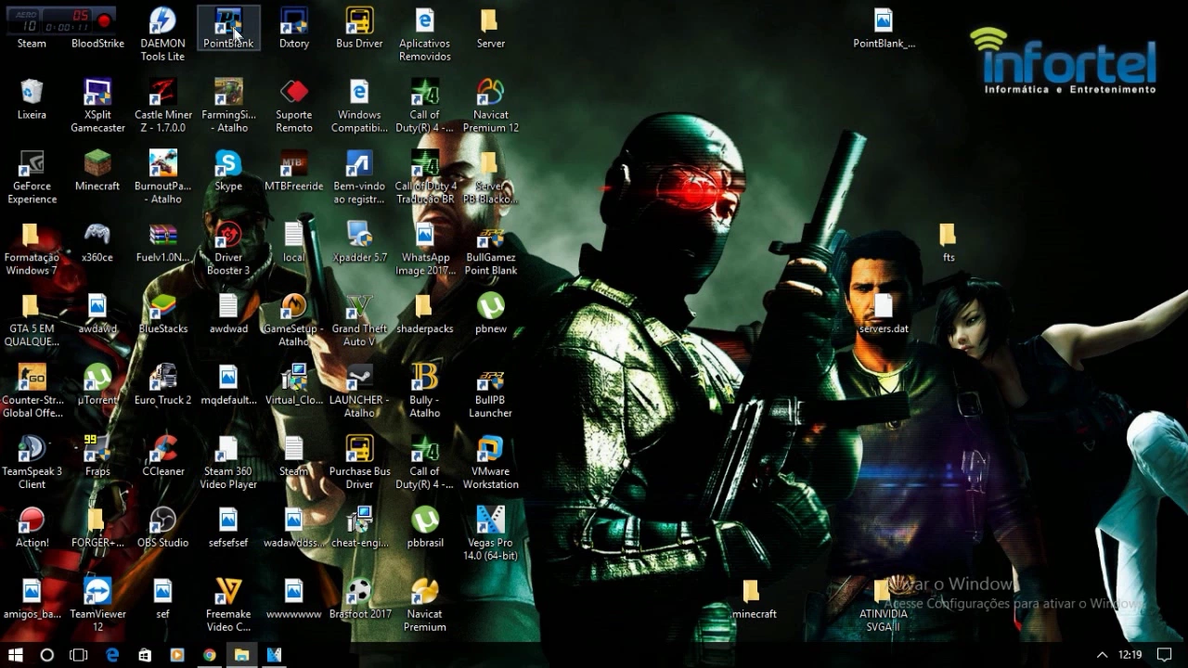
Task: Launch GeForce Experience
Action: (x=32, y=177)
